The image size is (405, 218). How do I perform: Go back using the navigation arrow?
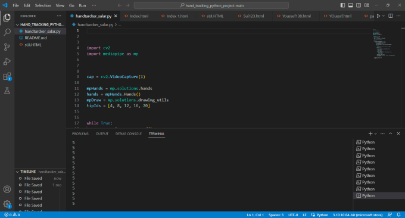coord(120,5)
